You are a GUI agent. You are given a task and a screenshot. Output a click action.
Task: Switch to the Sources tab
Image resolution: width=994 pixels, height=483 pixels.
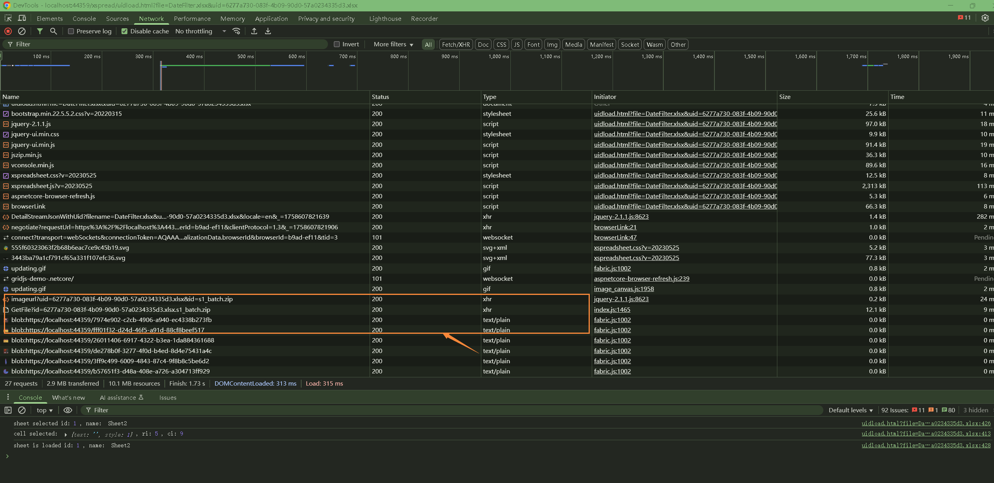(117, 18)
